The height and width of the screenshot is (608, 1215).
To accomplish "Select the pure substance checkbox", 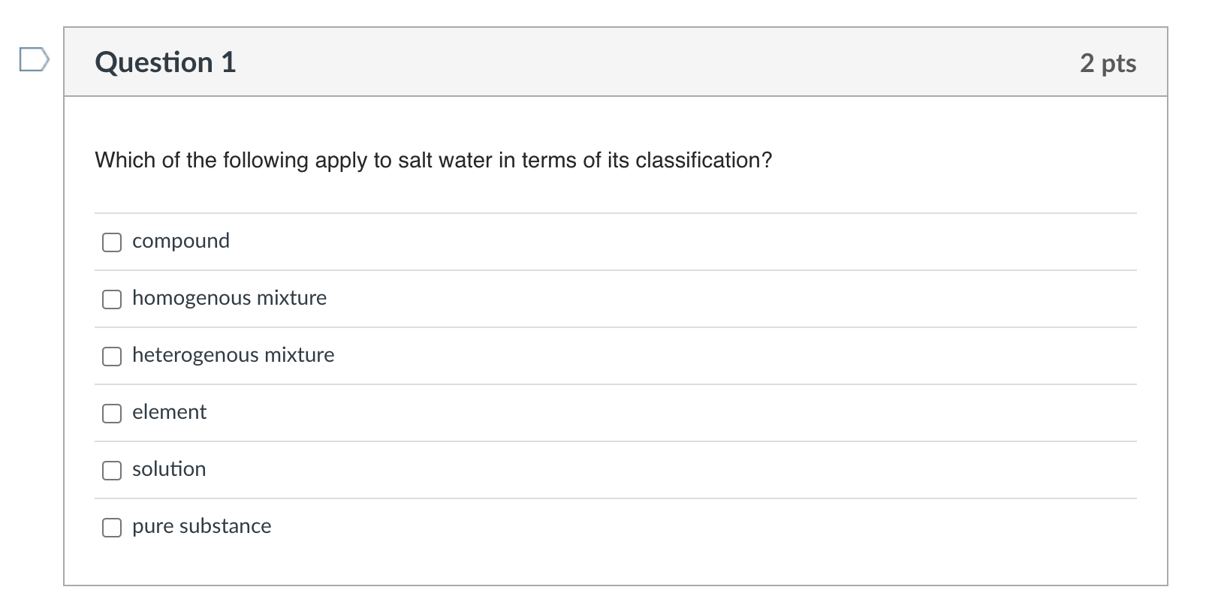I will [111, 528].
